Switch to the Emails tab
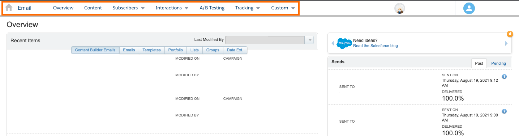The width and height of the screenshot is (519, 136). click(129, 50)
